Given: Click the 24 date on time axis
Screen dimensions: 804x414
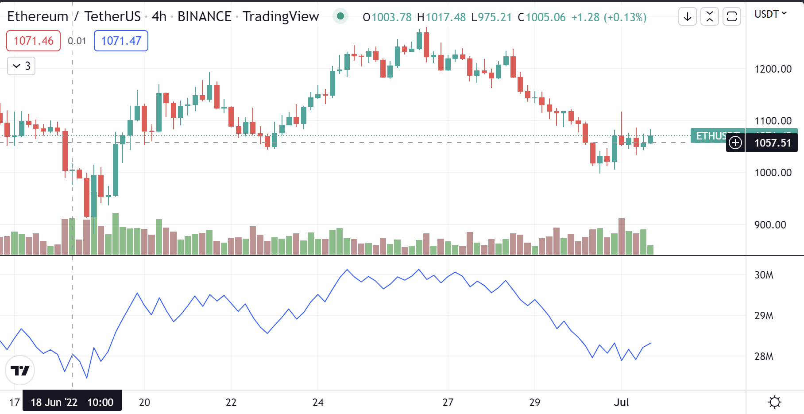Looking at the screenshot, I should [x=318, y=402].
